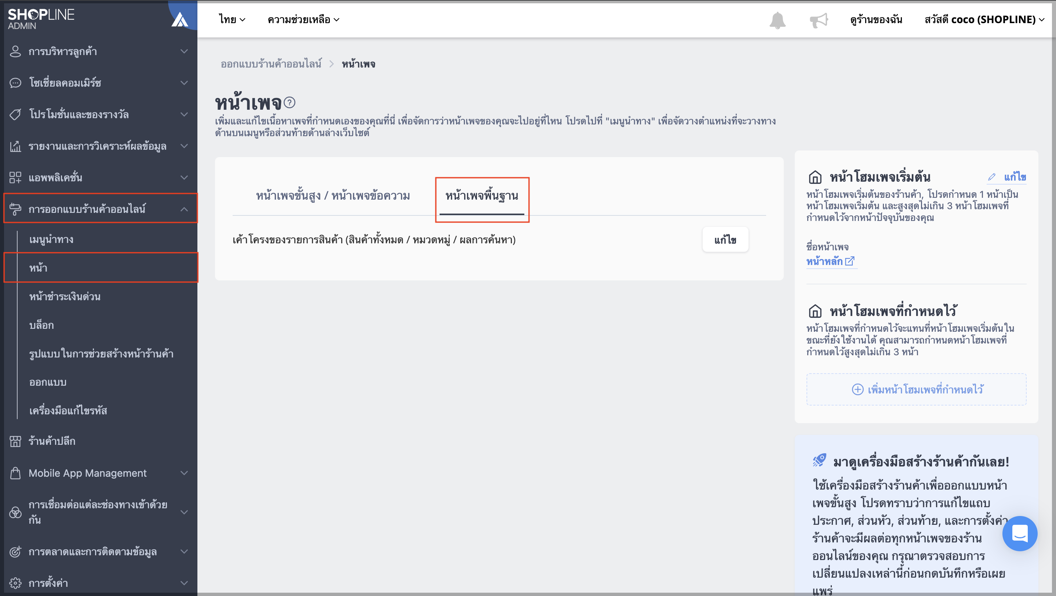Expand Mobile App Management menu chevron

click(x=184, y=473)
